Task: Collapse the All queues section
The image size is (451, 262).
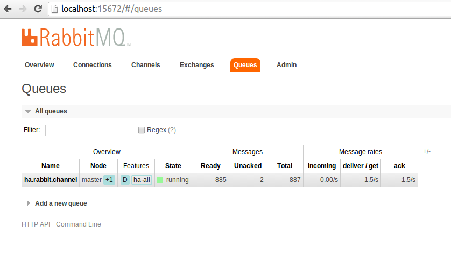Action: click(x=27, y=111)
